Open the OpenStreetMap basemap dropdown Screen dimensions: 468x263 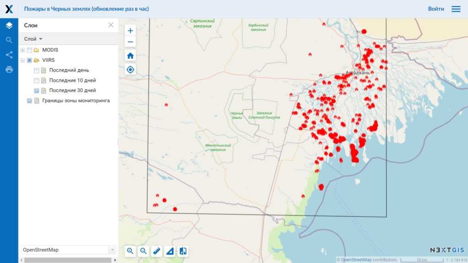click(x=112, y=250)
